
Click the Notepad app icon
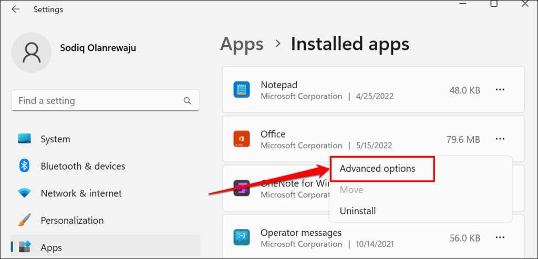point(242,90)
